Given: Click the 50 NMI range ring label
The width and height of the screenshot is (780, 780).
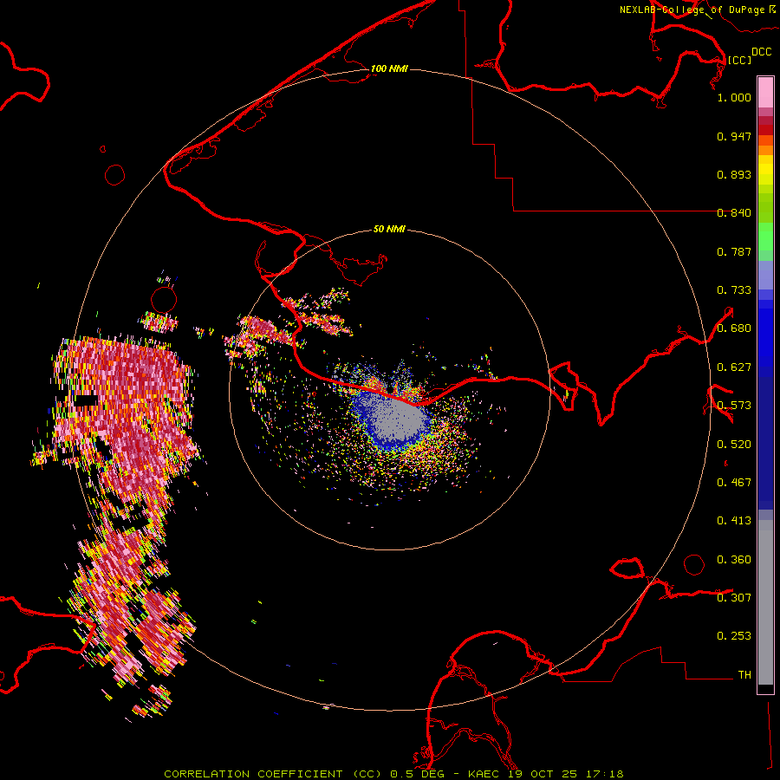Looking at the screenshot, I should tap(389, 229).
